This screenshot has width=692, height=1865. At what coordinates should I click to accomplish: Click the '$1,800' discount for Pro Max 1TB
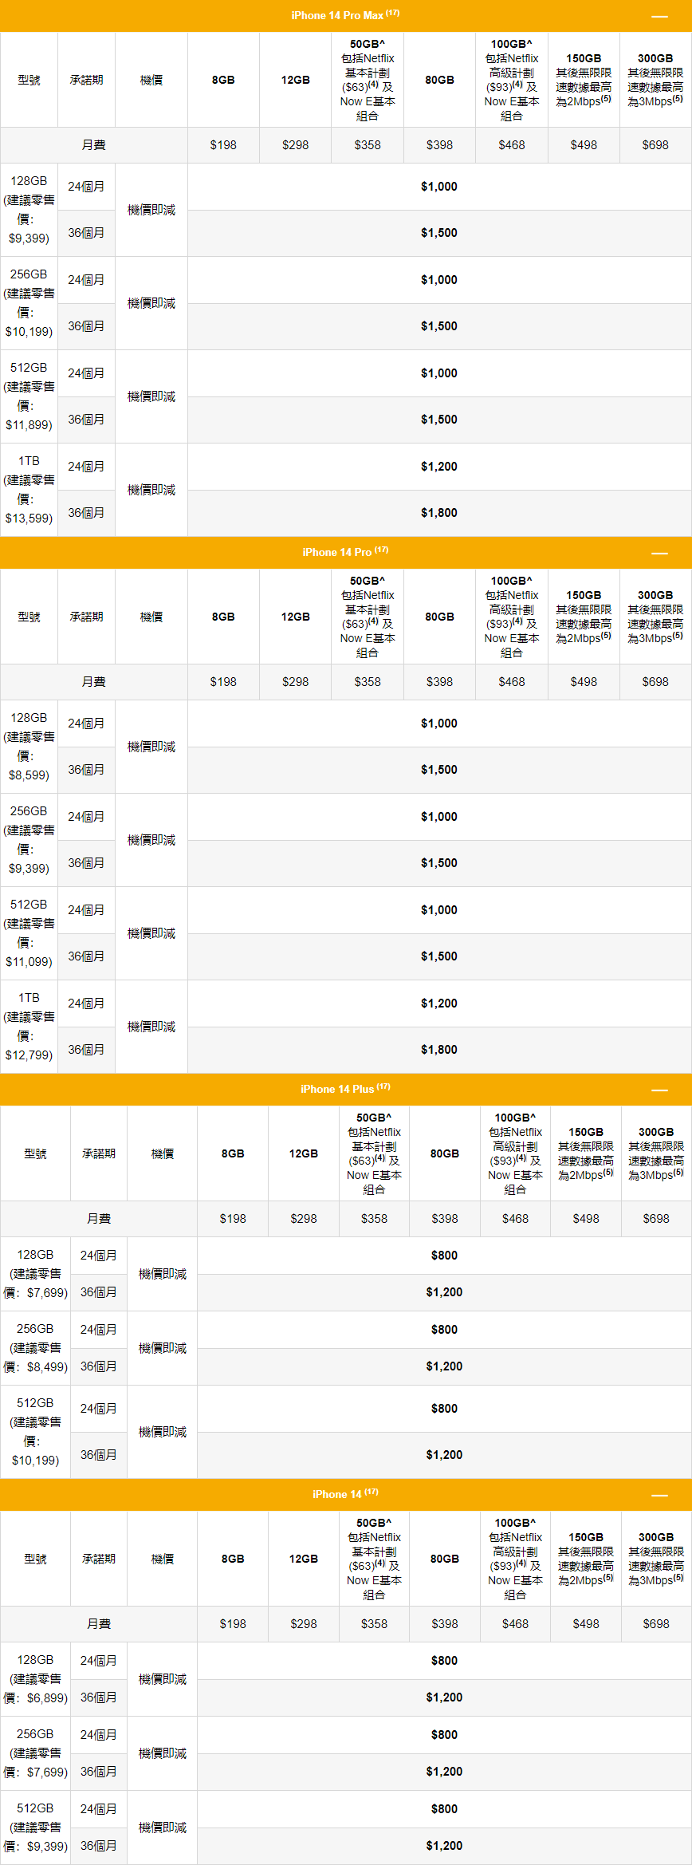(439, 513)
